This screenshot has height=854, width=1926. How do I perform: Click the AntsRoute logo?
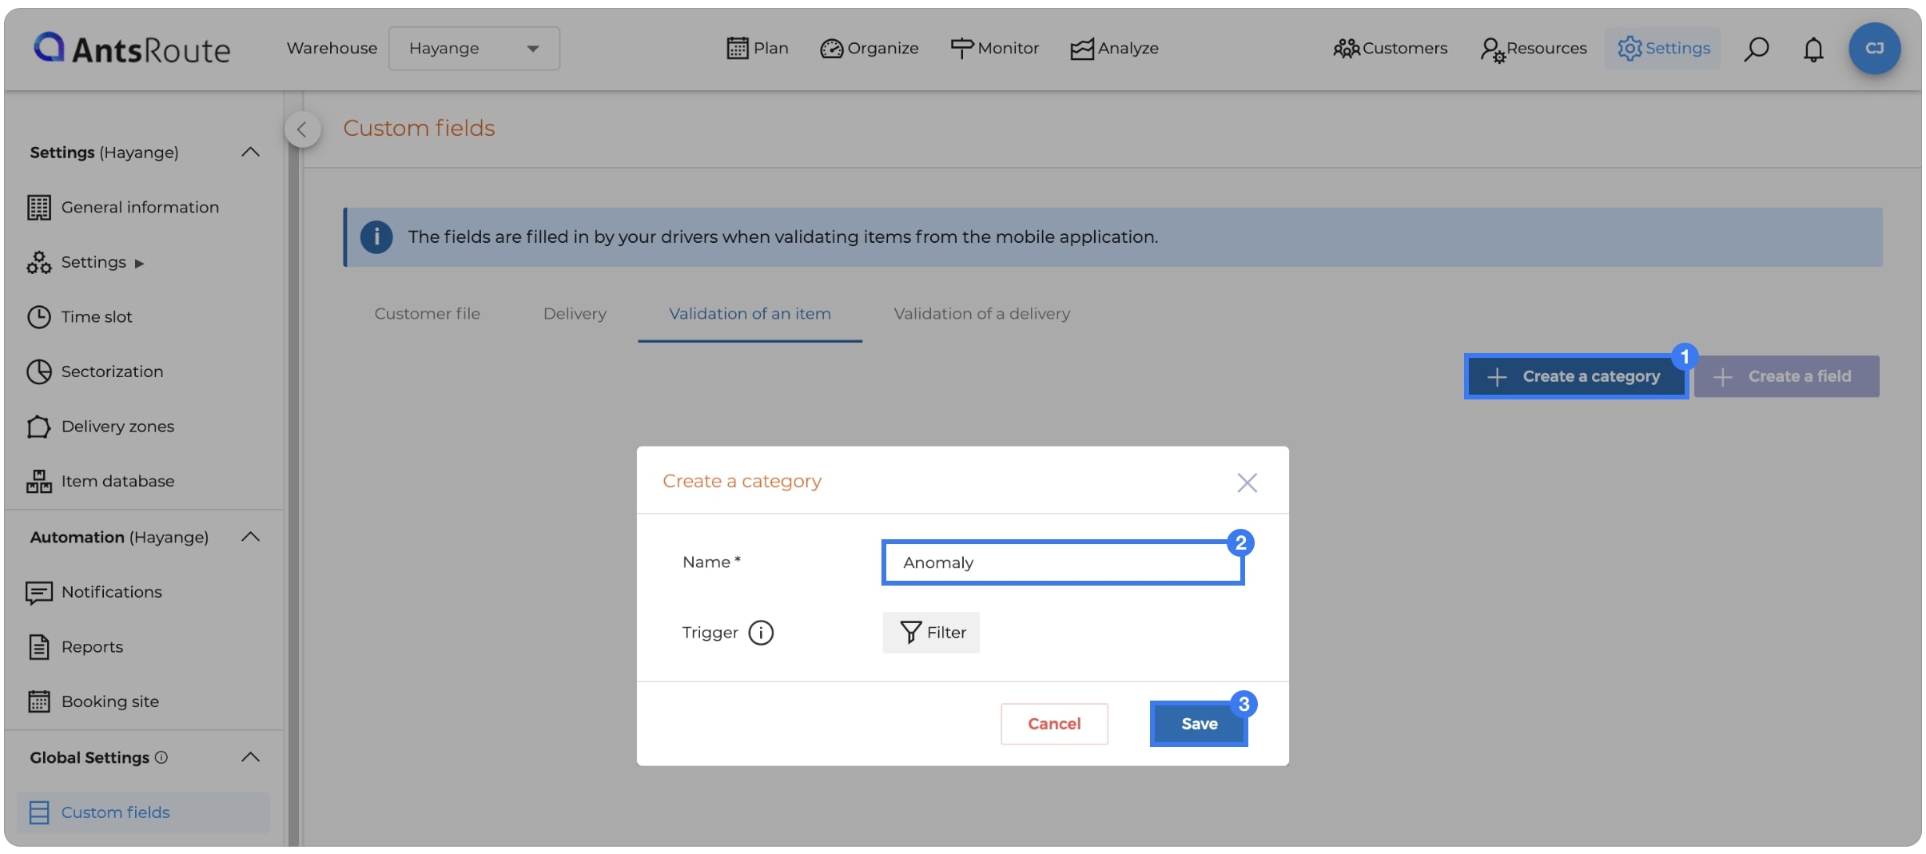pyautogui.click(x=132, y=49)
